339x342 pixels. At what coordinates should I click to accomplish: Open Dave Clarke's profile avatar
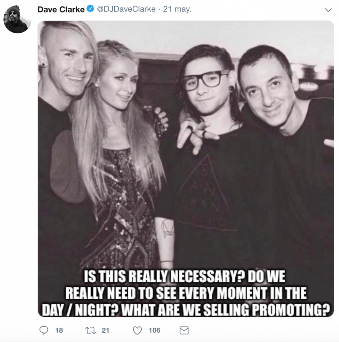[17, 19]
